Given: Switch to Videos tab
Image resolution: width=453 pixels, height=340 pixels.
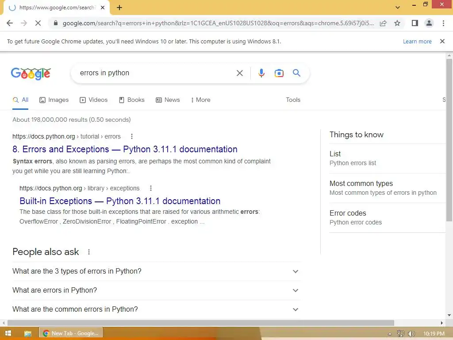Looking at the screenshot, I should point(94,100).
